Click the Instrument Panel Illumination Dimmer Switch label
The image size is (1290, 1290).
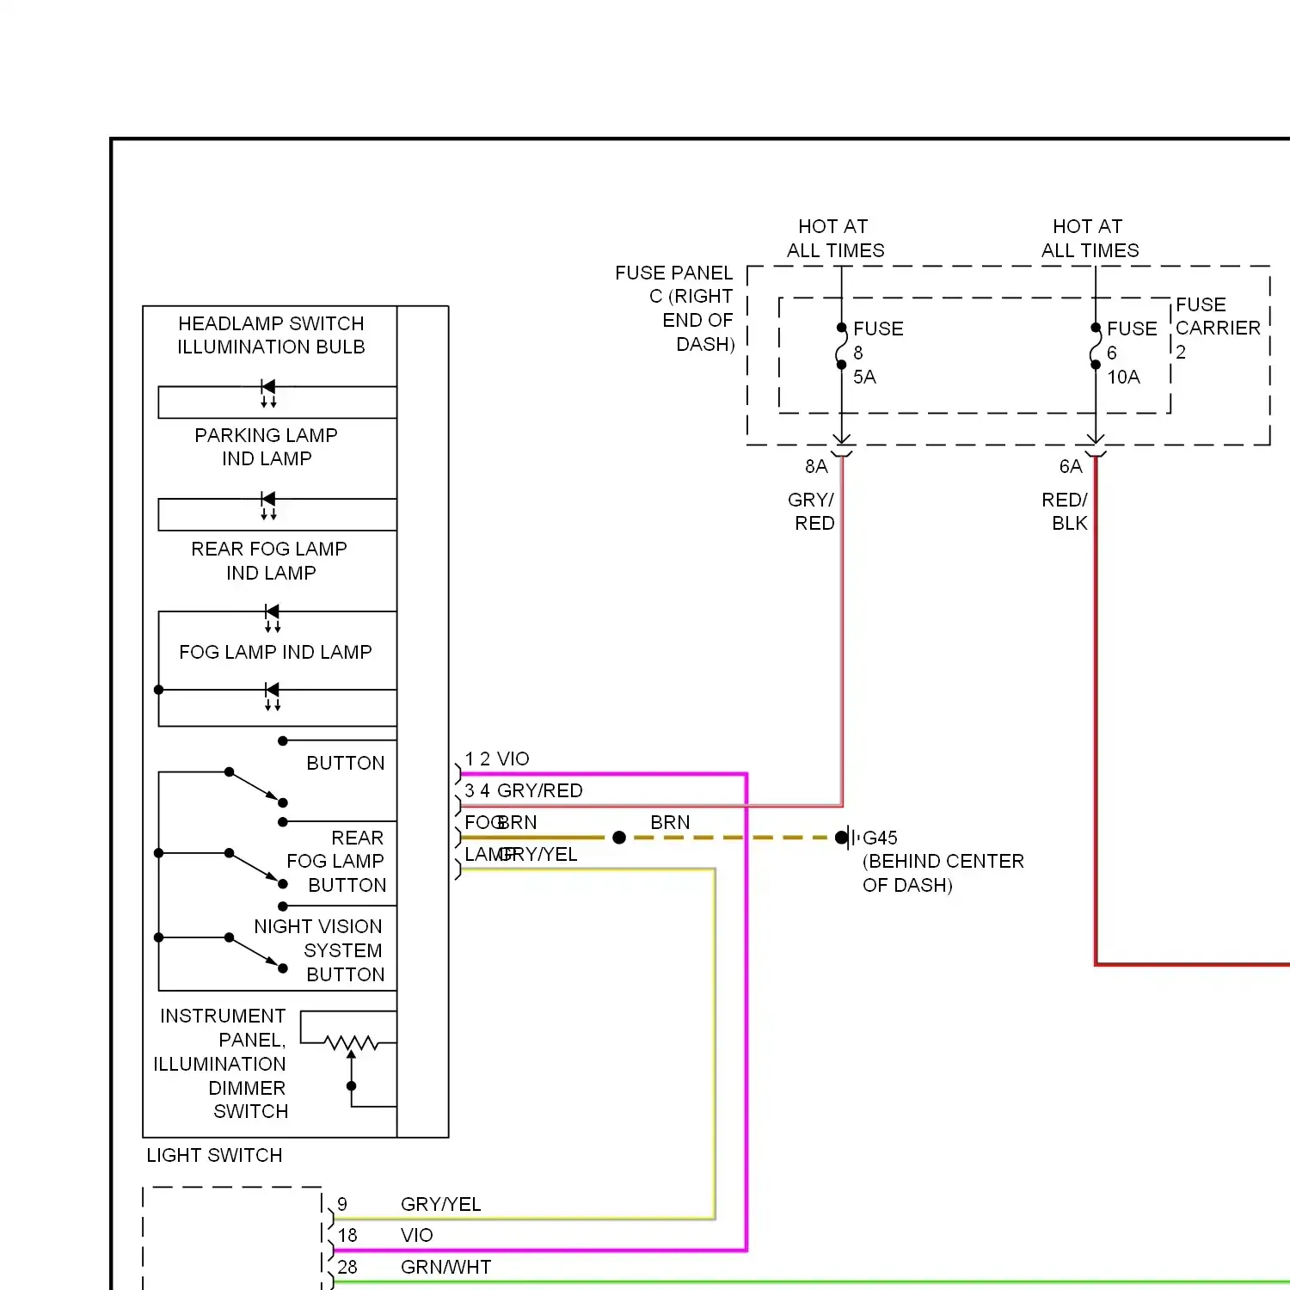221,1064
